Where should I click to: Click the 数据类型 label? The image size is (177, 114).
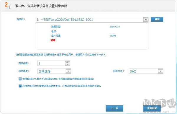tap(56, 27)
